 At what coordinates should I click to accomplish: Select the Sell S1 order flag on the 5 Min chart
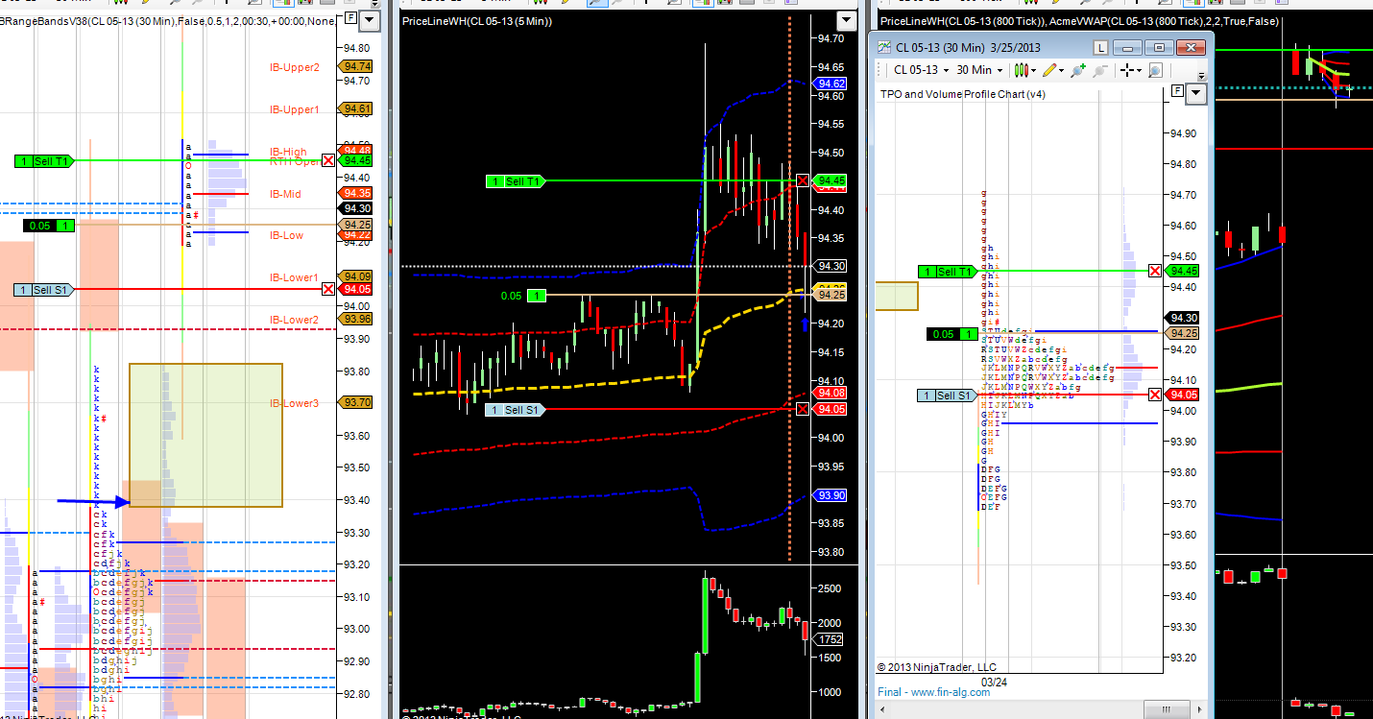515,410
